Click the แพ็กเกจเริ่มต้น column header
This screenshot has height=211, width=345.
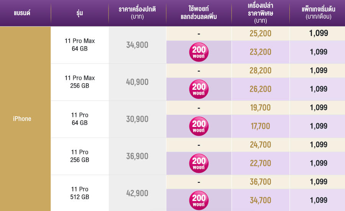(319, 13)
